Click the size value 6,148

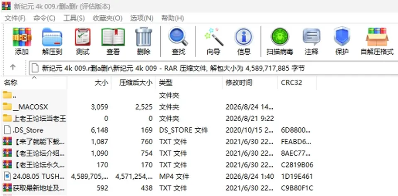coord(99,130)
